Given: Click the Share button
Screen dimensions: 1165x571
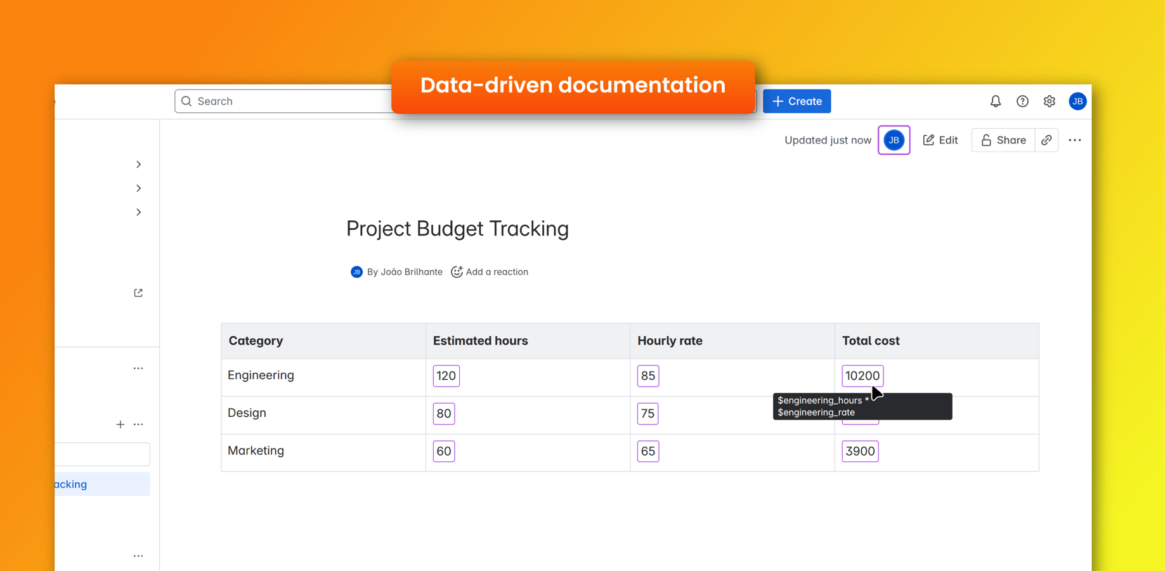Looking at the screenshot, I should pos(1003,140).
